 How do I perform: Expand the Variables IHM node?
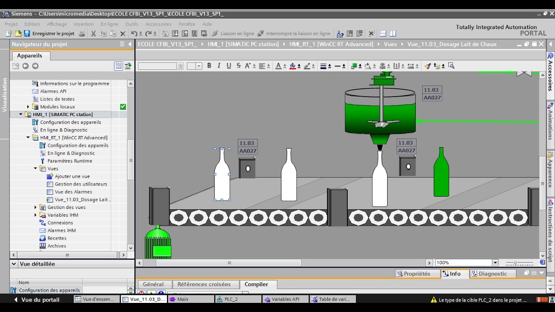point(35,215)
